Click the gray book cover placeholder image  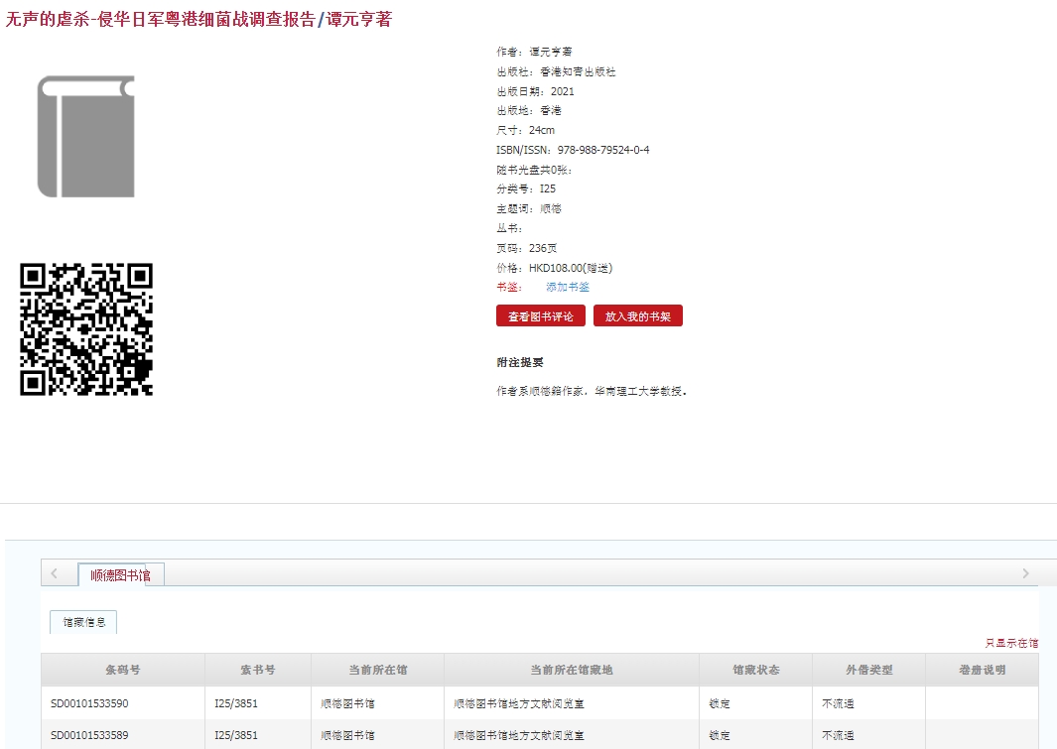tap(85, 136)
